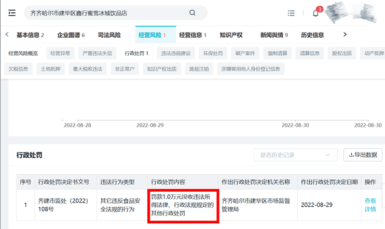Select 清算信息 sub-category
The width and height of the screenshot is (385, 229).
tap(310, 53)
